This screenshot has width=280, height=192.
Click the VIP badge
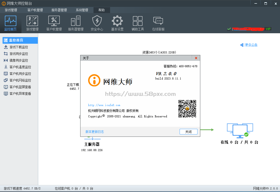tap(268, 29)
